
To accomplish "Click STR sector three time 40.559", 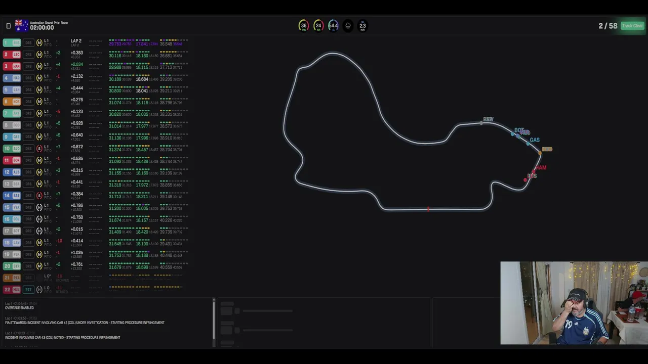I will (166, 267).
